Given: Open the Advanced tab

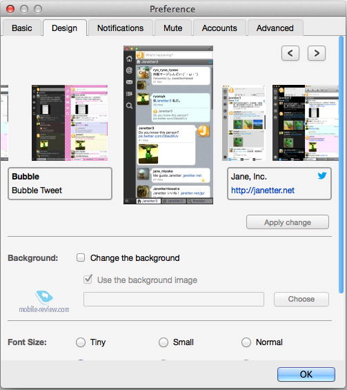Looking at the screenshot, I should point(275,28).
